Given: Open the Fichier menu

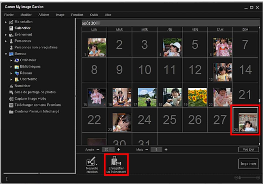Looking at the screenshot, I should [9, 15].
